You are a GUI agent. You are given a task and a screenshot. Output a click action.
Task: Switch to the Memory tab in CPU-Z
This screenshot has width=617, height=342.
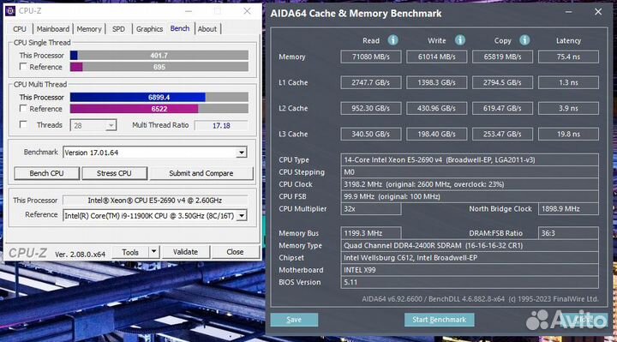pos(89,29)
